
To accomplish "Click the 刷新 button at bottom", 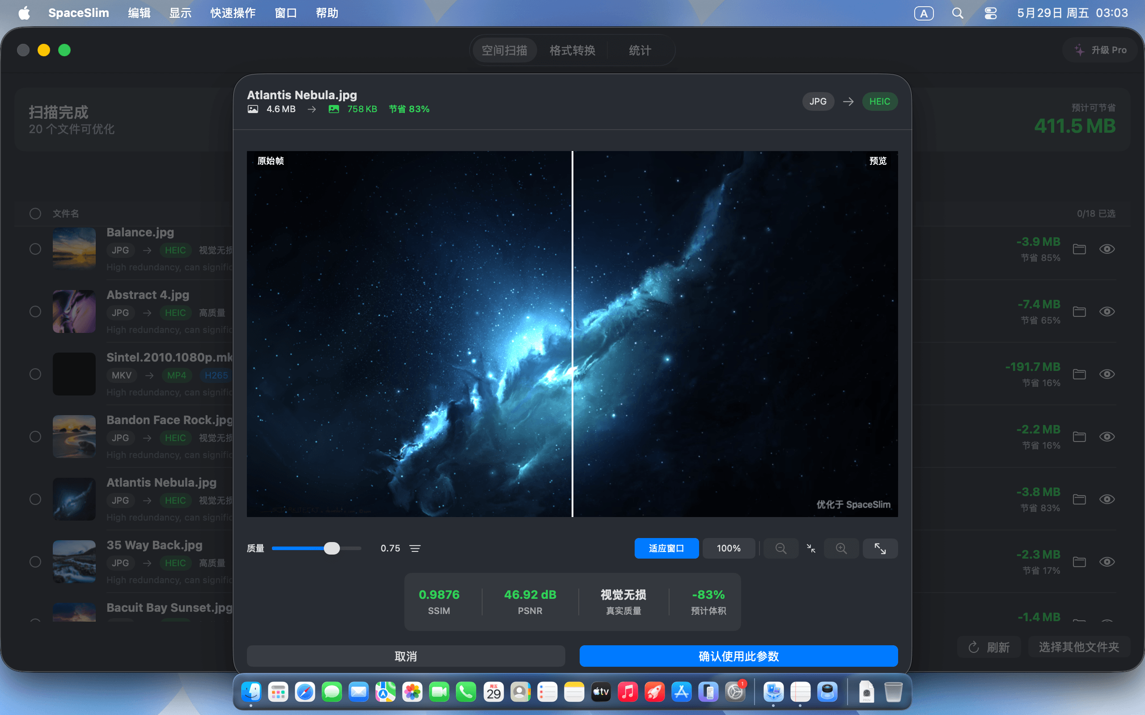I will pos(989,647).
